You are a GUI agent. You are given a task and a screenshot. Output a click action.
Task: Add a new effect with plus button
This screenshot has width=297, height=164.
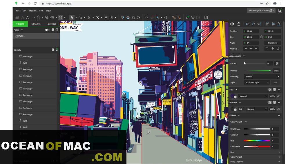pyautogui.click(x=279, y=116)
